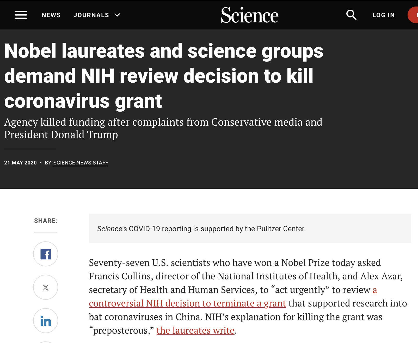Open "the laureates write" link
Screen dimensions: 418x343
pos(195,330)
